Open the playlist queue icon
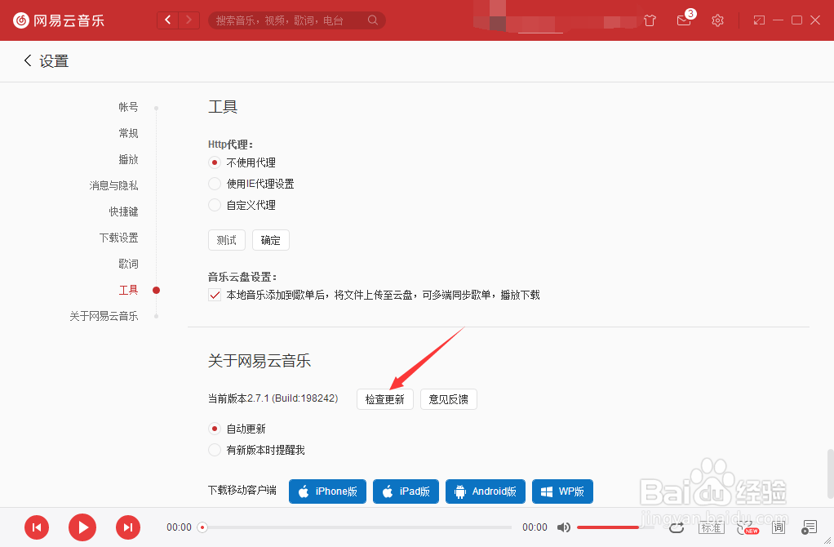Image resolution: width=834 pixels, height=547 pixels. pyautogui.click(x=809, y=527)
